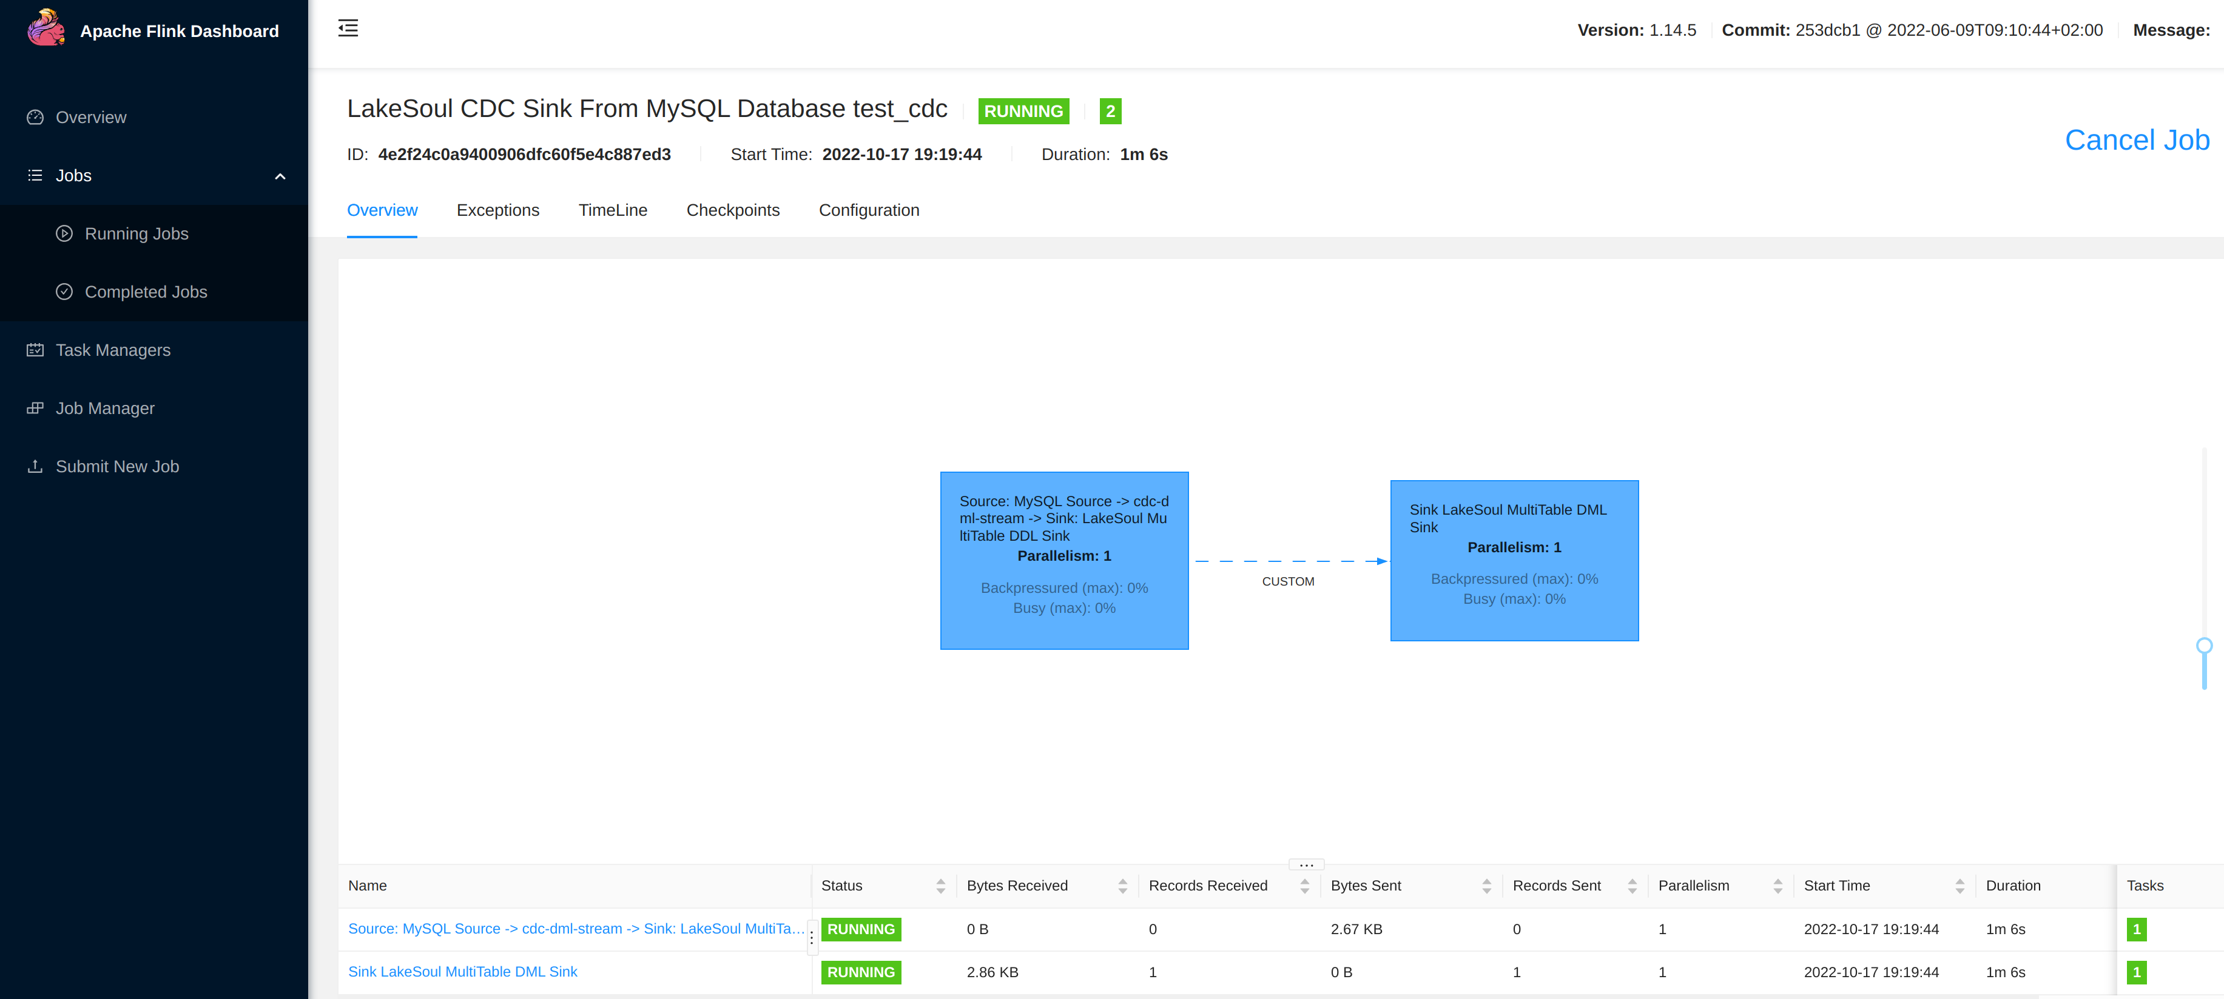2224x999 pixels.
Task: Sort table by Parallelism arrows
Action: tap(1778, 886)
